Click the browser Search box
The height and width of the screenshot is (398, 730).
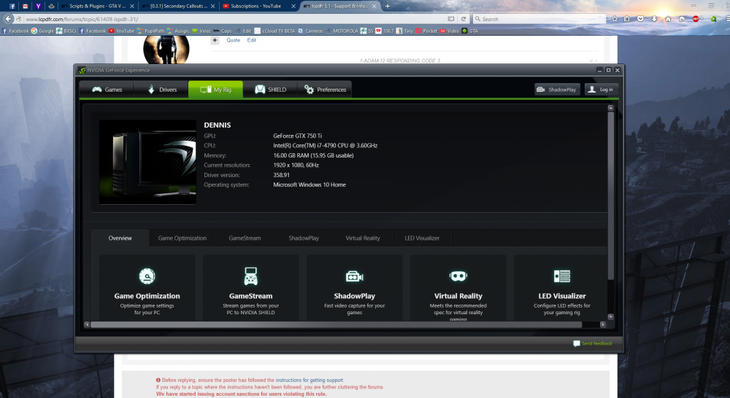[x=539, y=19]
